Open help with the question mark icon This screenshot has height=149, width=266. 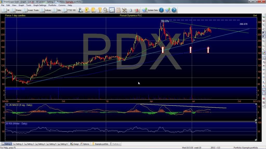click(x=174, y=10)
